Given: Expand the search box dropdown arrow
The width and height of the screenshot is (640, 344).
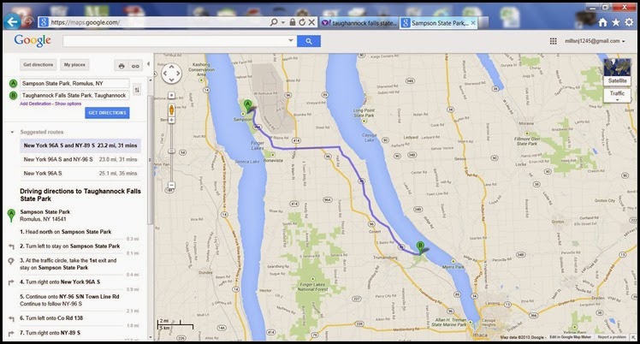Looking at the screenshot, I should click(x=291, y=40).
